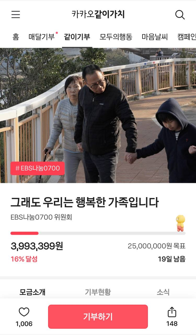Open the 모두의행동 tab

tap(116, 37)
